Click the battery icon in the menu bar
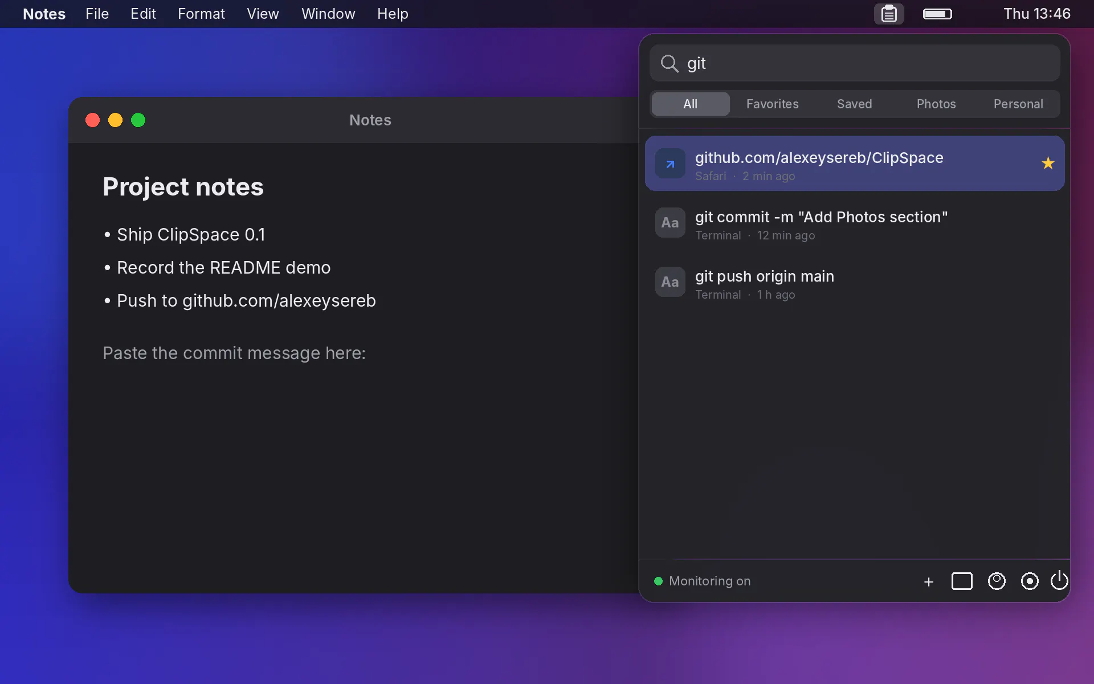 click(x=937, y=14)
